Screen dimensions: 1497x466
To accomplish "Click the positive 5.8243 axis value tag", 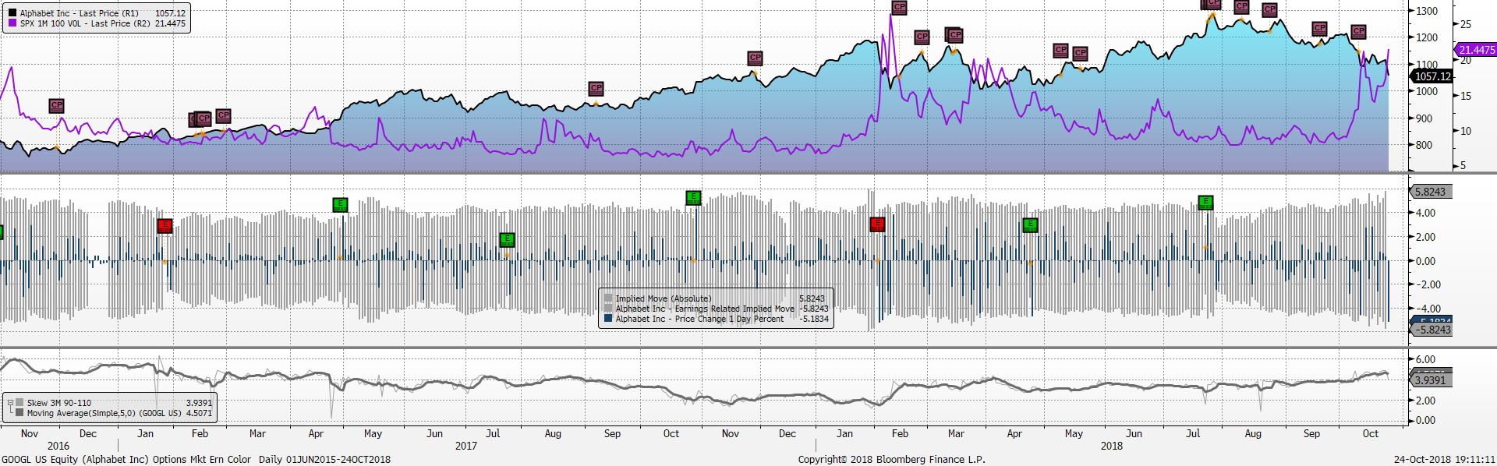I will tap(1431, 192).
